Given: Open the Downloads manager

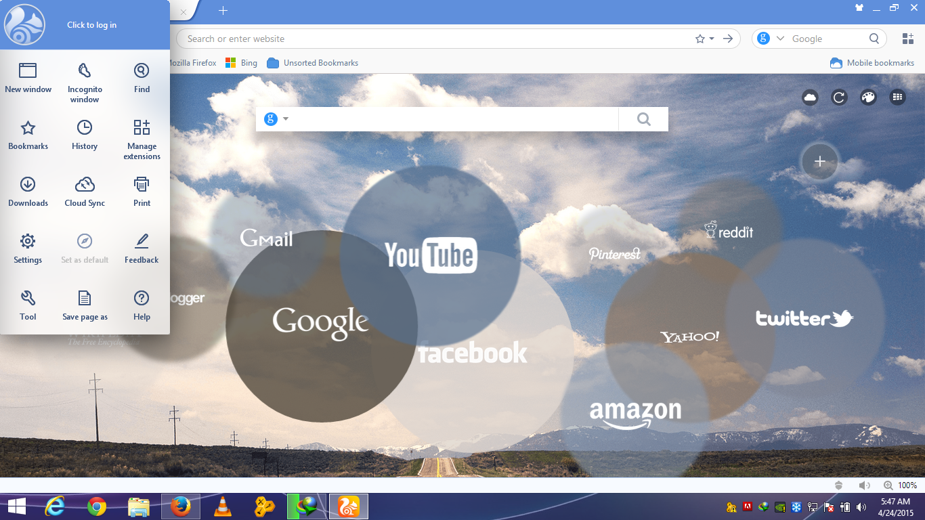Looking at the screenshot, I should click(28, 192).
